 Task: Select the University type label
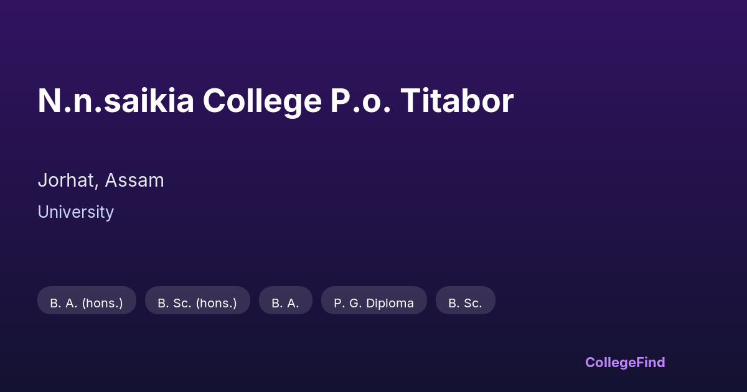[75, 212]
